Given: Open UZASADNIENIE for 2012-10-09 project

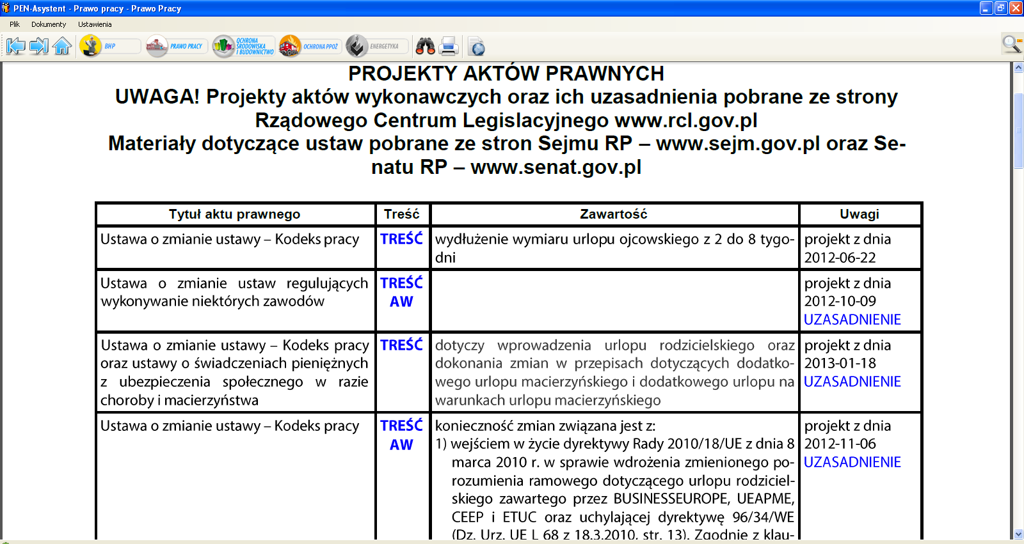Looking at the screenshot, I should pos(852,320).
